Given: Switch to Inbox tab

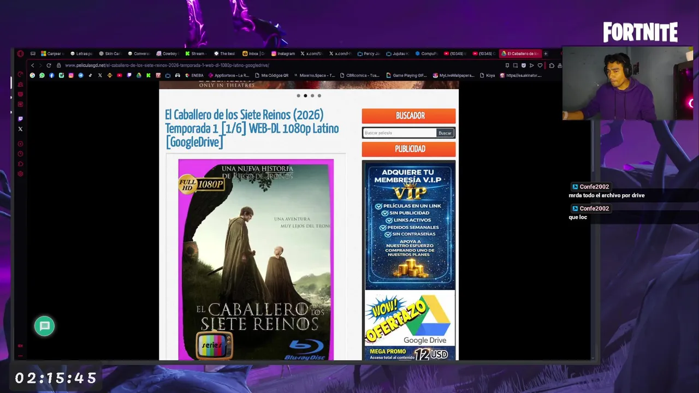Looking at the screenshot, I should 254,53.
